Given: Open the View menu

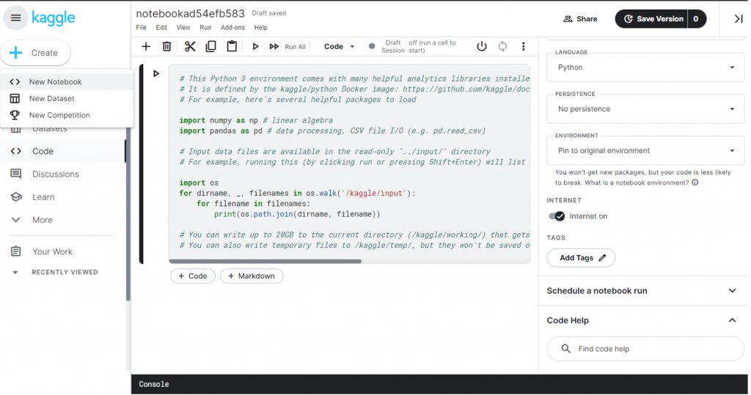Looking at the screenshot, I should pyautogui.click(x=183, y=28).
